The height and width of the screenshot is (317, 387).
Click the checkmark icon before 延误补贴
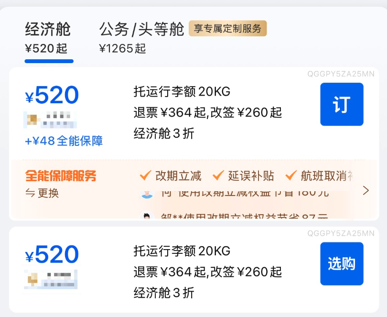(218, 176)
